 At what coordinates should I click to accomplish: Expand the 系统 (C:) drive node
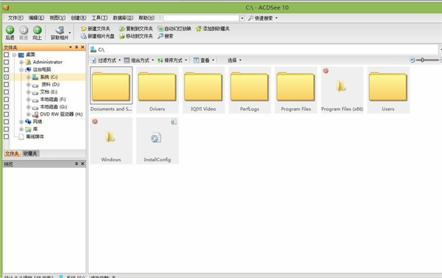(x=29, y=77)
